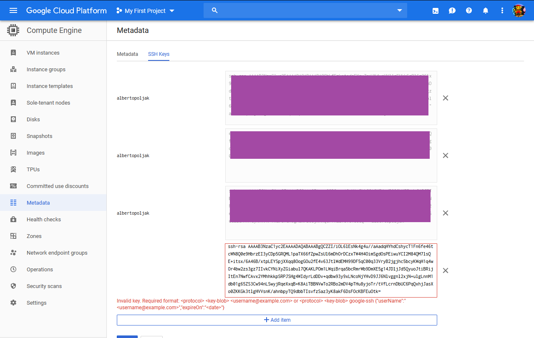This screenshot has width=534, height=338.
Task: Open Security scans page
Action: [x=44, y=286]
